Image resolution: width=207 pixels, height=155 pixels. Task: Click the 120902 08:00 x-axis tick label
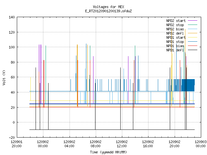(x=95, y=144)
